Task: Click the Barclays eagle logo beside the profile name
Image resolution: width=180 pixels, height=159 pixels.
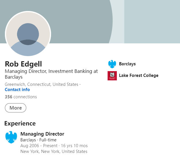Action: point(112,64)
